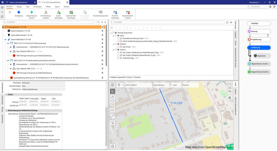Click the Listensammler hinzufügen icon

click(x=71, y=12)
